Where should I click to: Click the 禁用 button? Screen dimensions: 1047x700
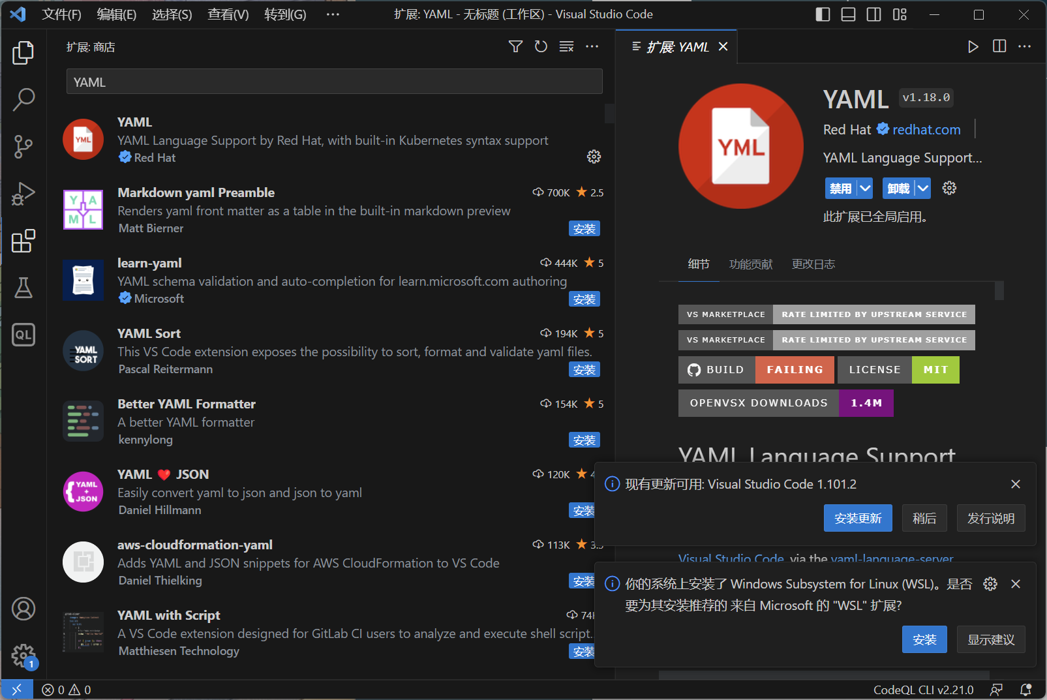click(x=841, y=189)
